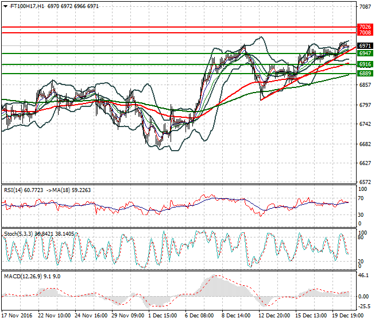Screen dimensions: 379x322
Task: Open the chart menu triangle beside FT100H17
Action: click(6, 6)
